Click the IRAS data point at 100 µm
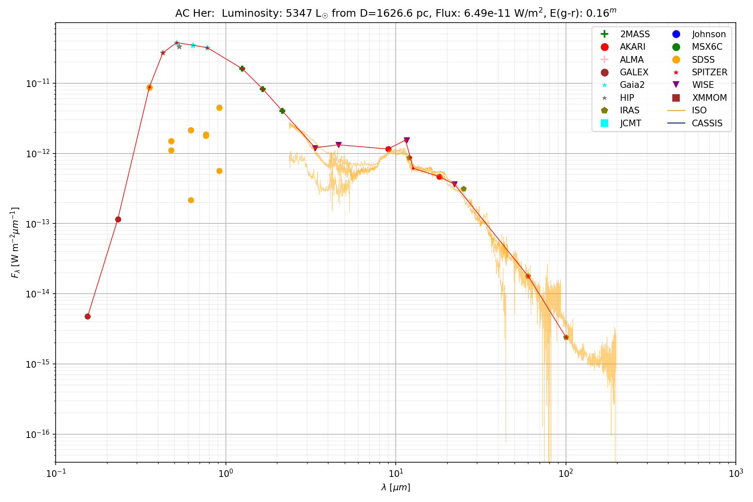The height and width of the screenshot is (502, 753). (566, 337)
